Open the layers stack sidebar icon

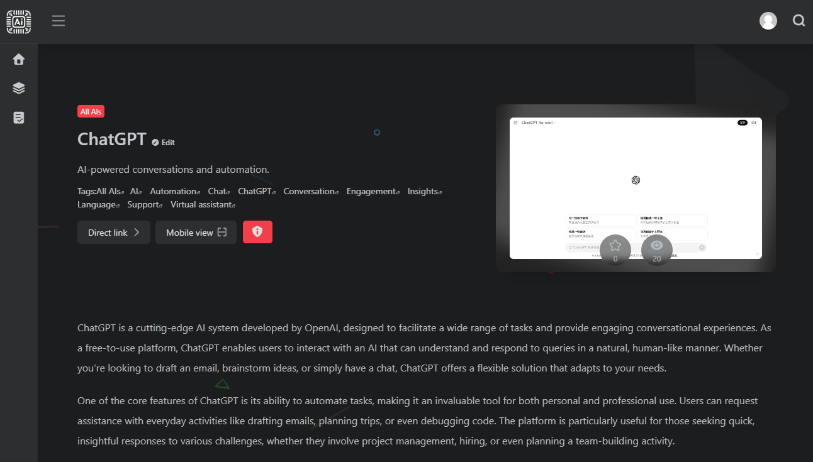coord(19,88)
